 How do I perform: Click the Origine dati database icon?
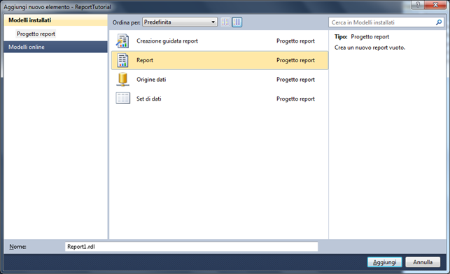(x=123, y=80)
